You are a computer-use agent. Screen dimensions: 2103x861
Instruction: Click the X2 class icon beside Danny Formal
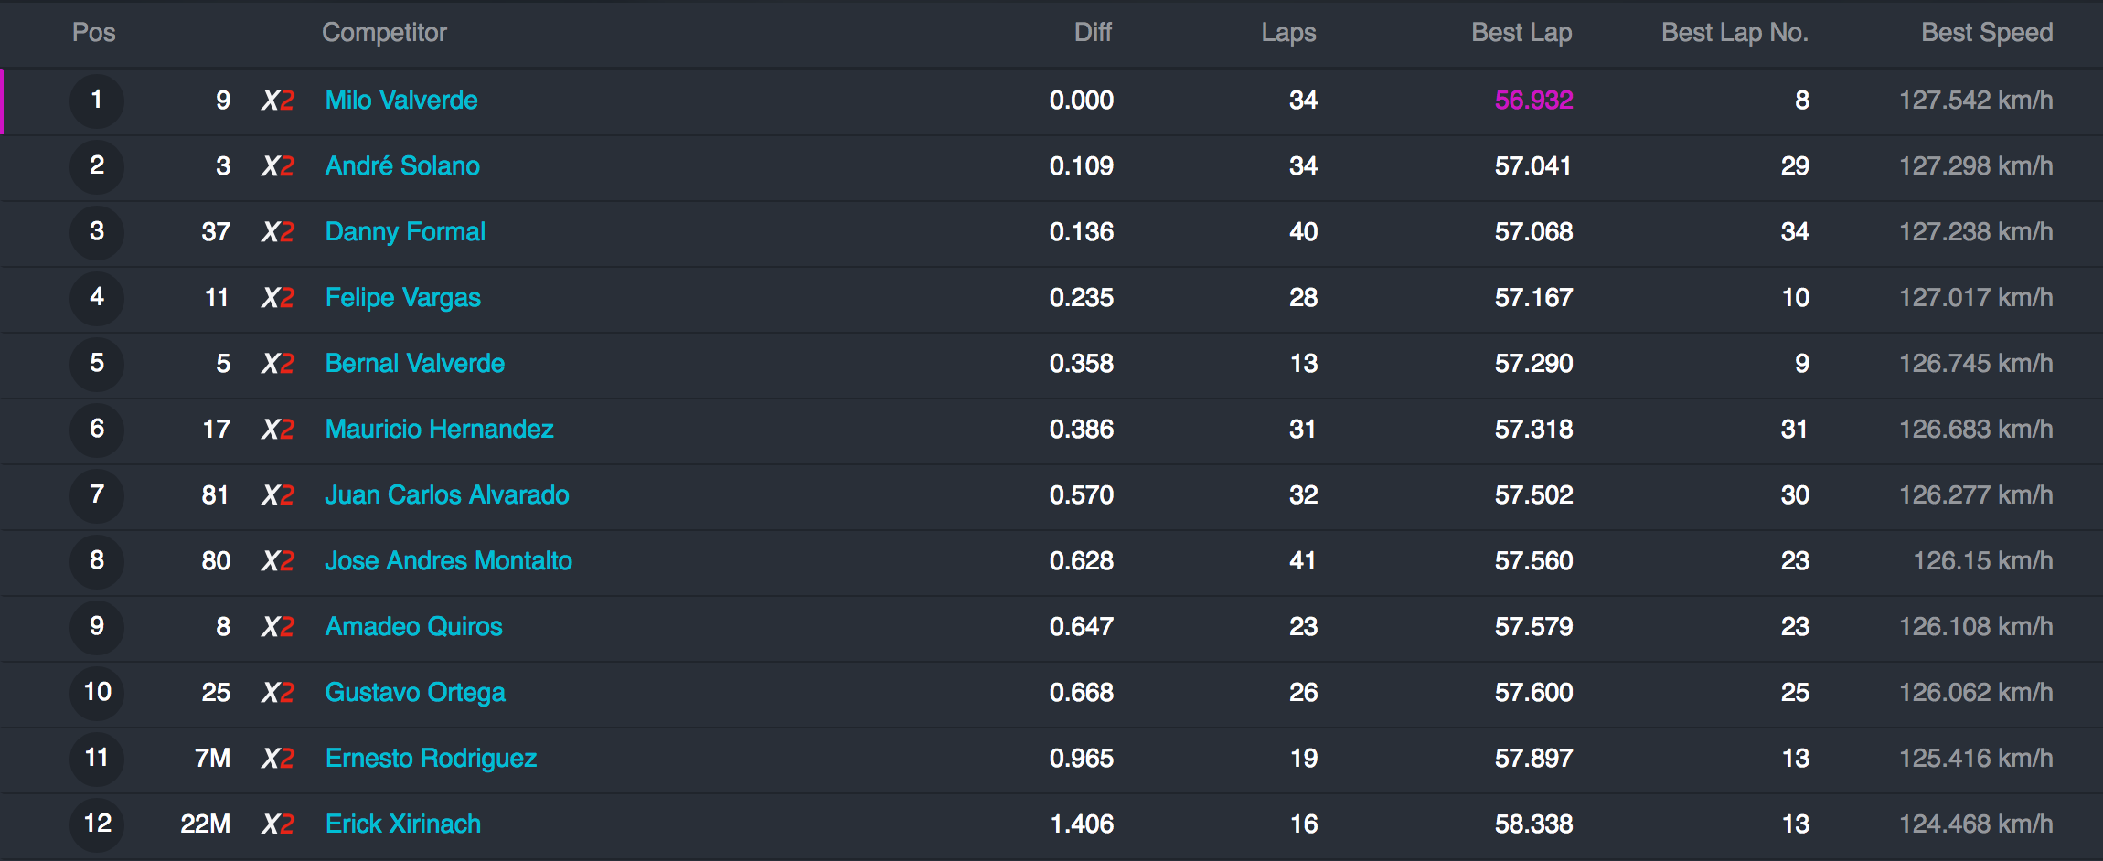(278, 232)
